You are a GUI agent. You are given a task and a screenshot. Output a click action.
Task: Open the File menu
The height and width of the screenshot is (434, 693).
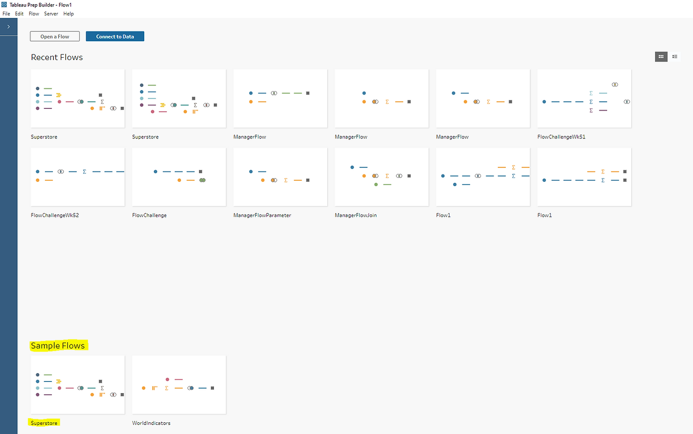tap(6, 14)
